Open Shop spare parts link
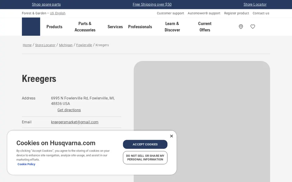292x182 pixels. pos(46,5)
